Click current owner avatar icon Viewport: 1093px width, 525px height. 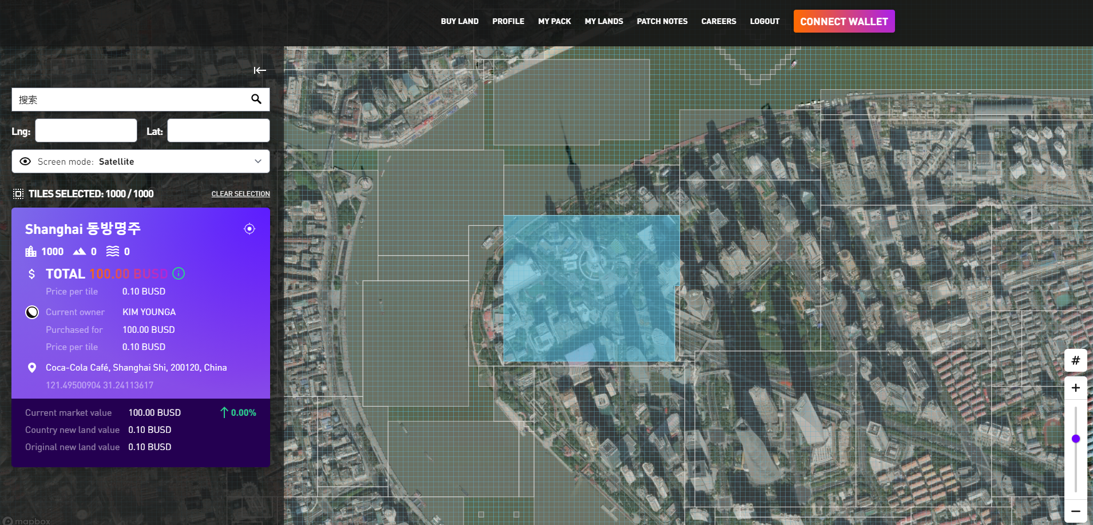(x=32, y=312)
